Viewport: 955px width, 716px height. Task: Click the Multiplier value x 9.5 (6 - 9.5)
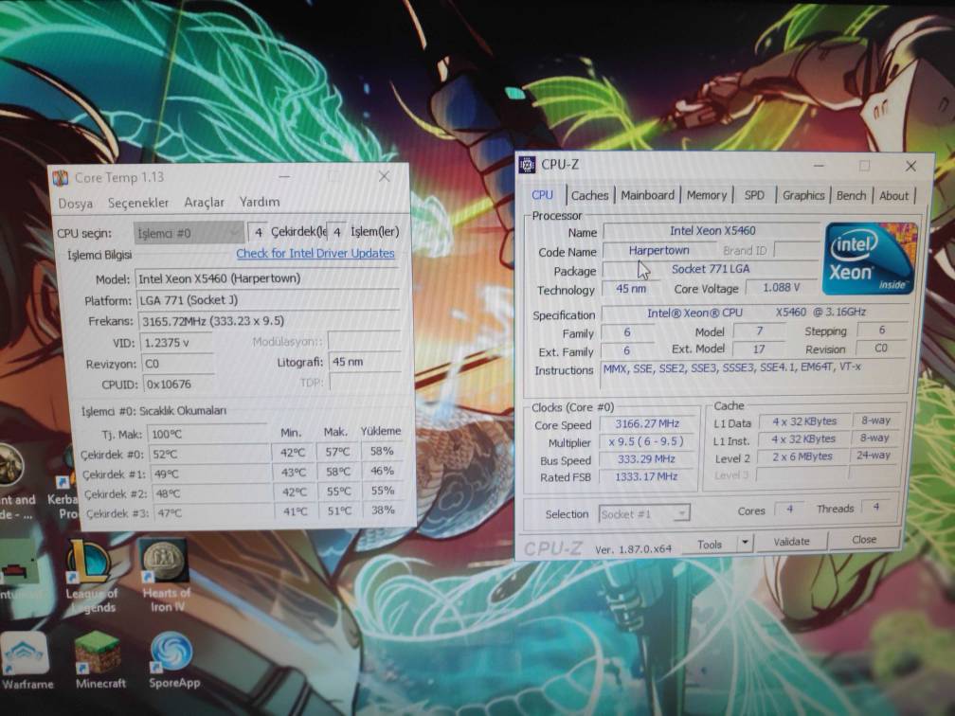(646, 441)
